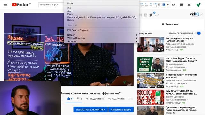This screenshot has height=115, width=205.
Task: Open the YouTube hamburger guide menu
Action: click(x=5, y=5)
